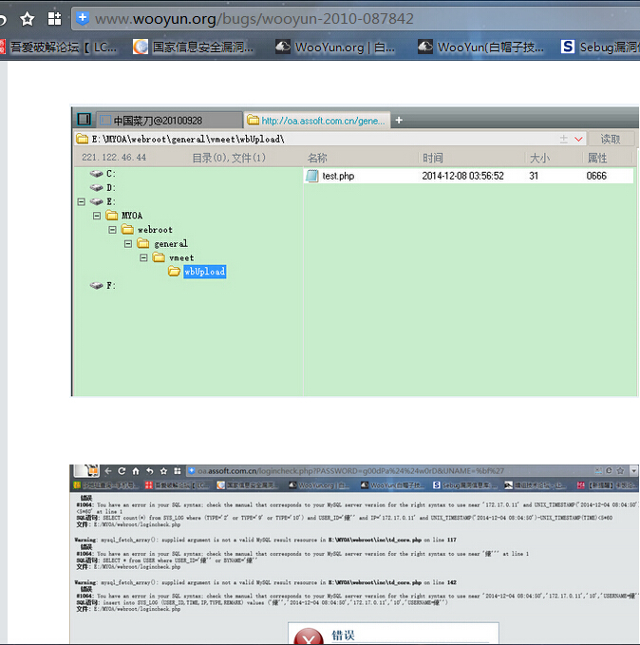The image size is (640, 645).
Task: Select the F: drive in tree
Action: [x=103, y=286]
